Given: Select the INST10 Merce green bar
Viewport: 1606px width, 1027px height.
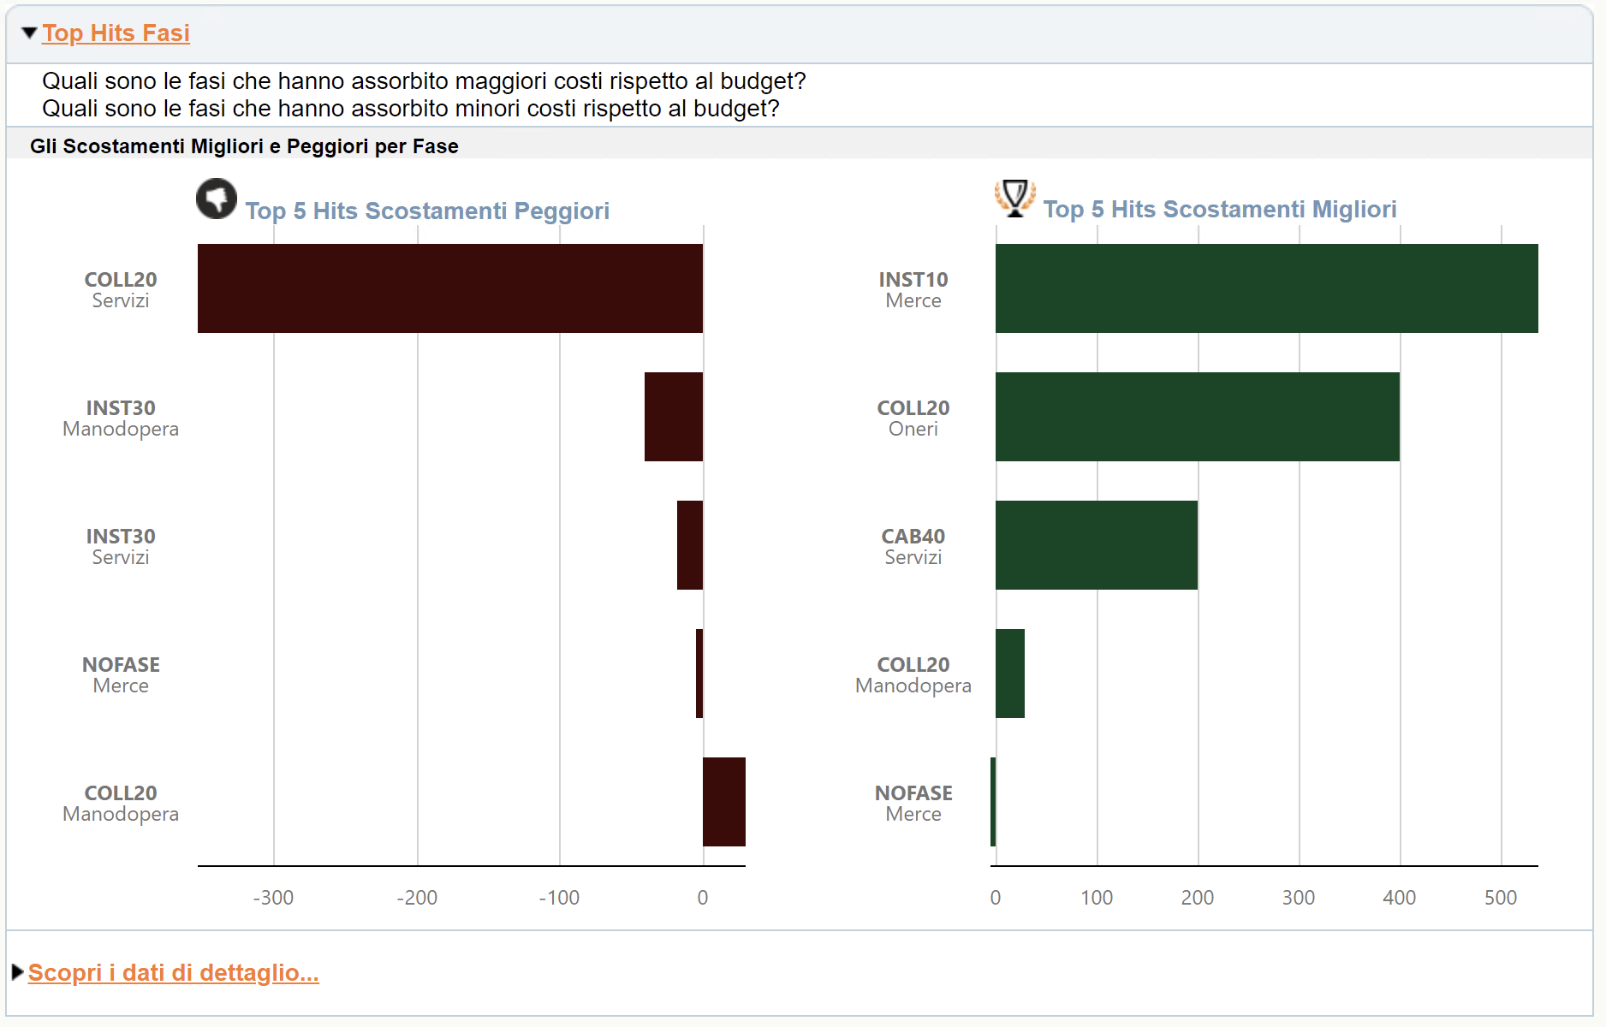Looking at the screenshot, I should [x=1267, y=288].
